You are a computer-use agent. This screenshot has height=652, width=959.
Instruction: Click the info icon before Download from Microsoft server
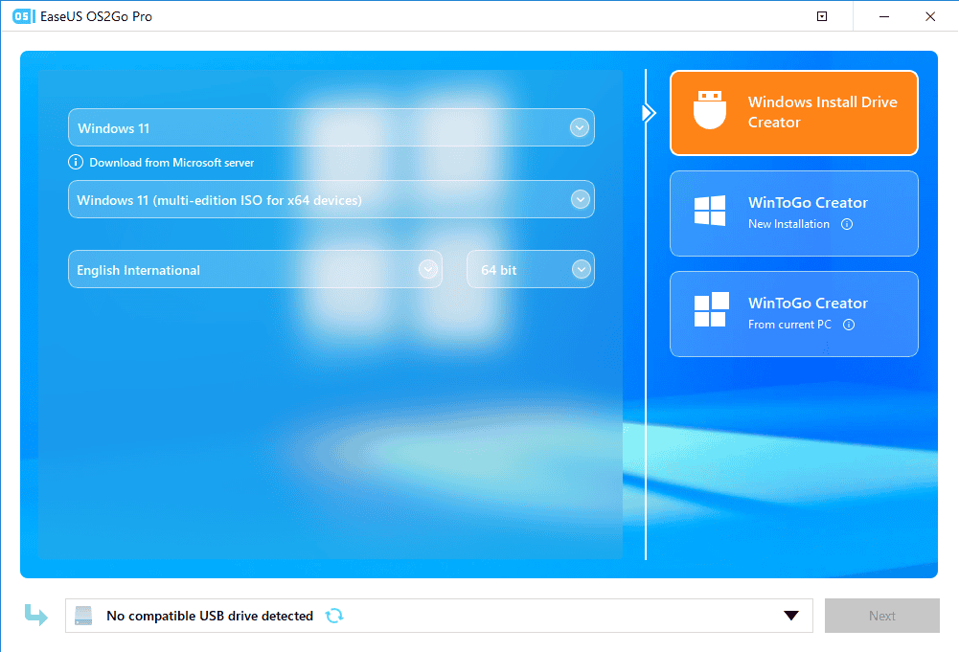pos(76,163)
